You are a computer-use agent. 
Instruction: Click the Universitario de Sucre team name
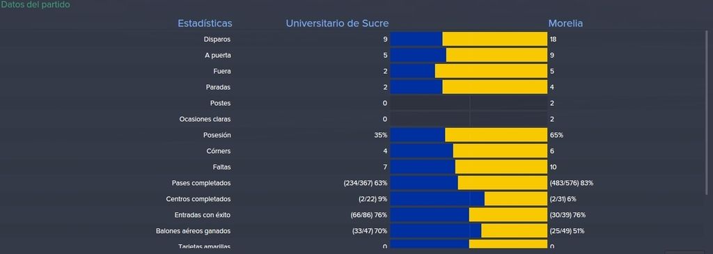(x=337, y=23)
